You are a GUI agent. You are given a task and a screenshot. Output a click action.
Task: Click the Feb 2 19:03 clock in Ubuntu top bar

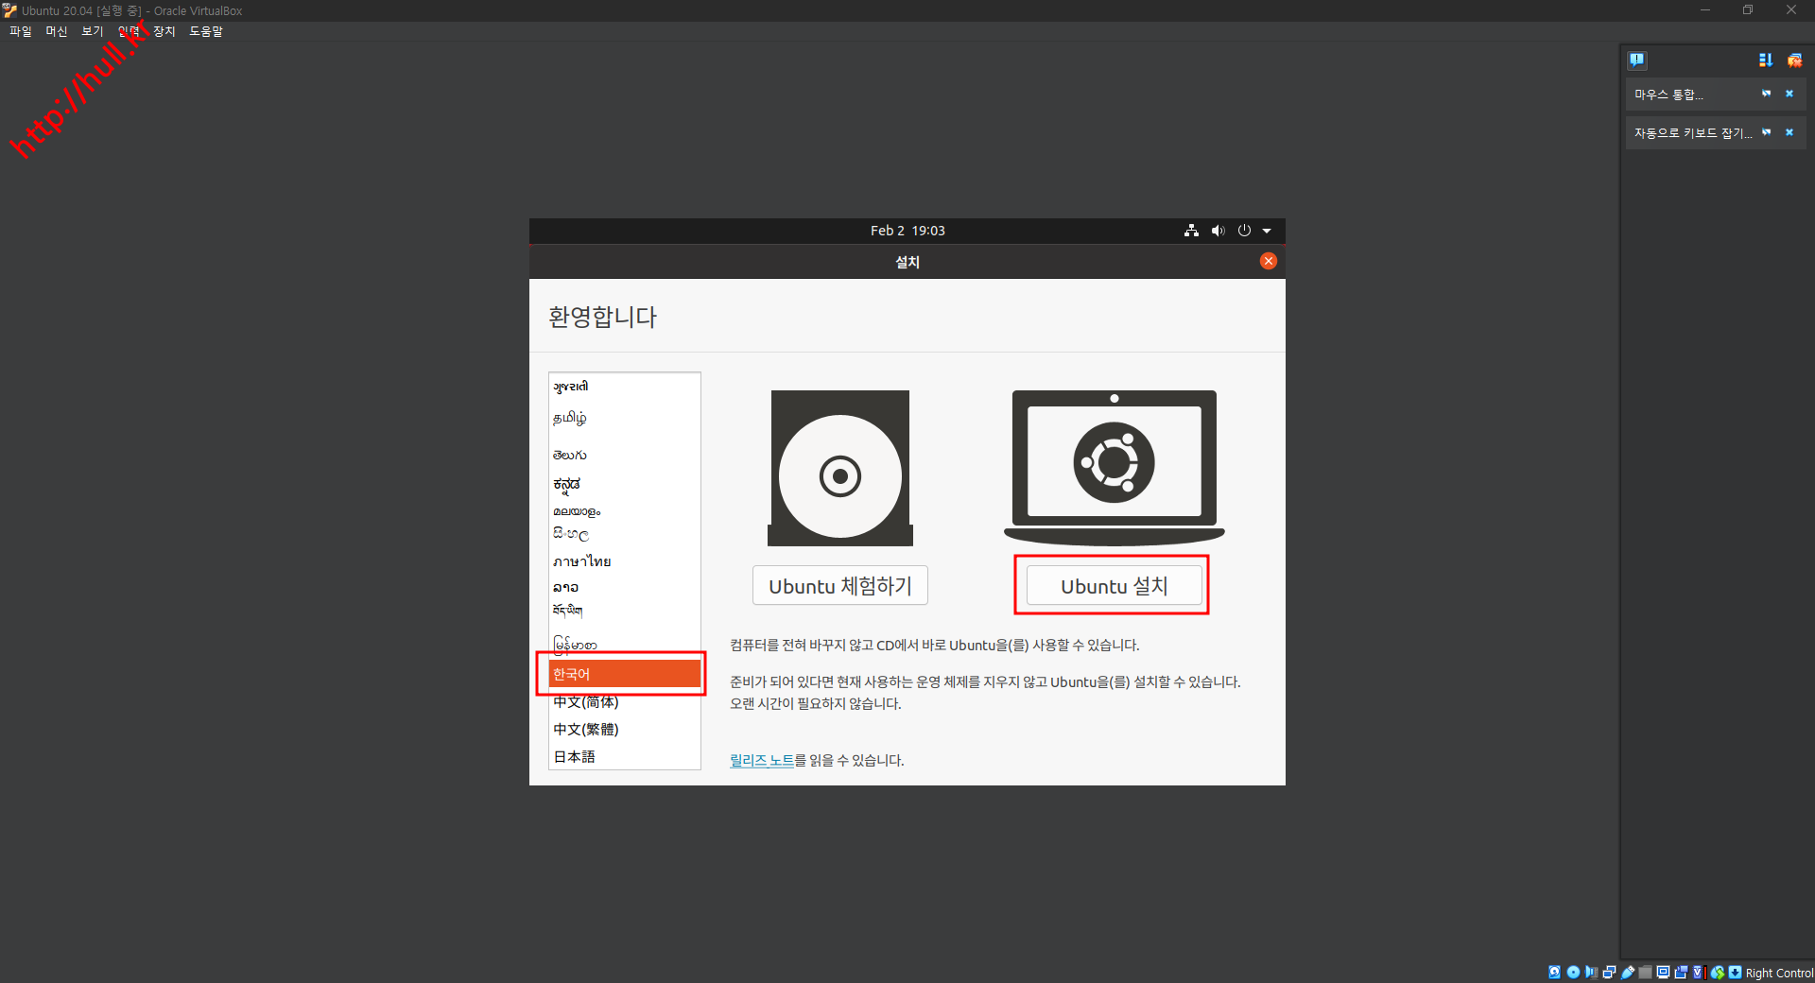tap(907, 231)
